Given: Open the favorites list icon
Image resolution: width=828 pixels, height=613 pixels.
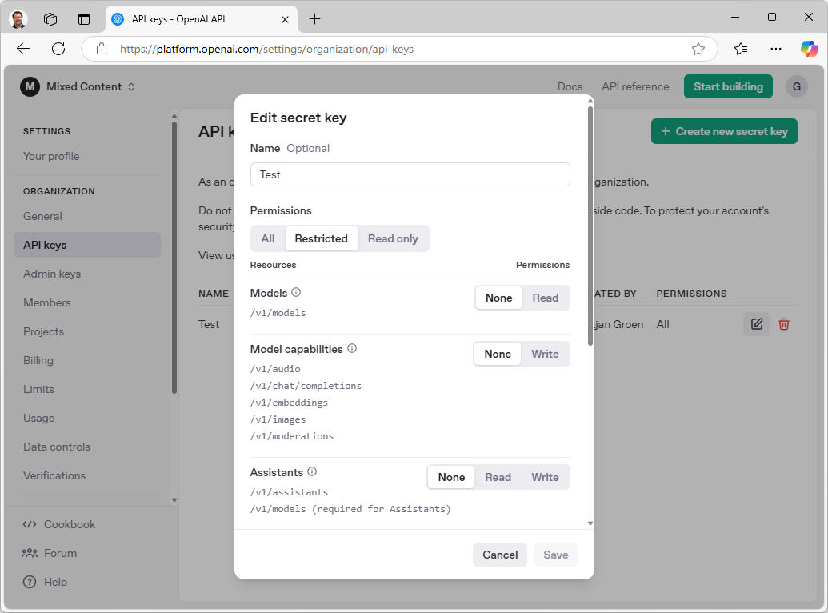Looking at the screenshot, I should 740,49.
